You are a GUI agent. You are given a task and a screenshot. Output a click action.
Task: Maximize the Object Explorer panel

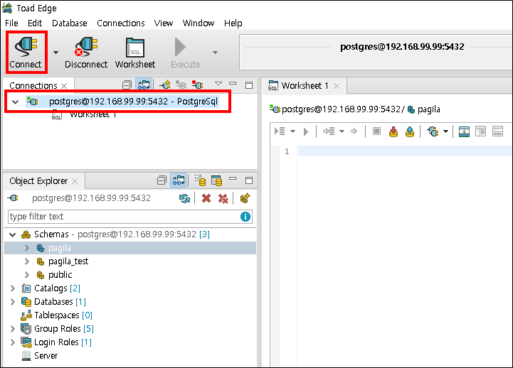tap(249, 180)
